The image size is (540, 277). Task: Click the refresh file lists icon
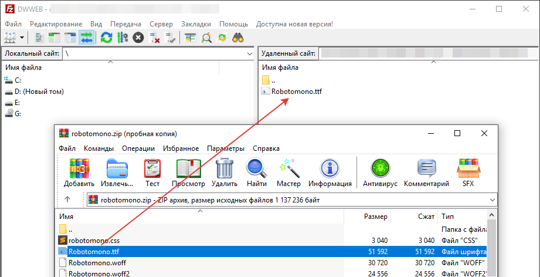click(x=106, y=38)
